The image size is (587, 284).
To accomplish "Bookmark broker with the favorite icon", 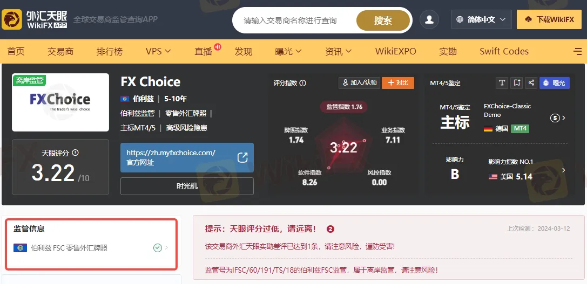I will point(517,83).
